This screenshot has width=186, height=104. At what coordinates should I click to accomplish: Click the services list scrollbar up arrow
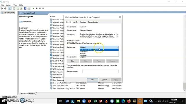[185, 16]
